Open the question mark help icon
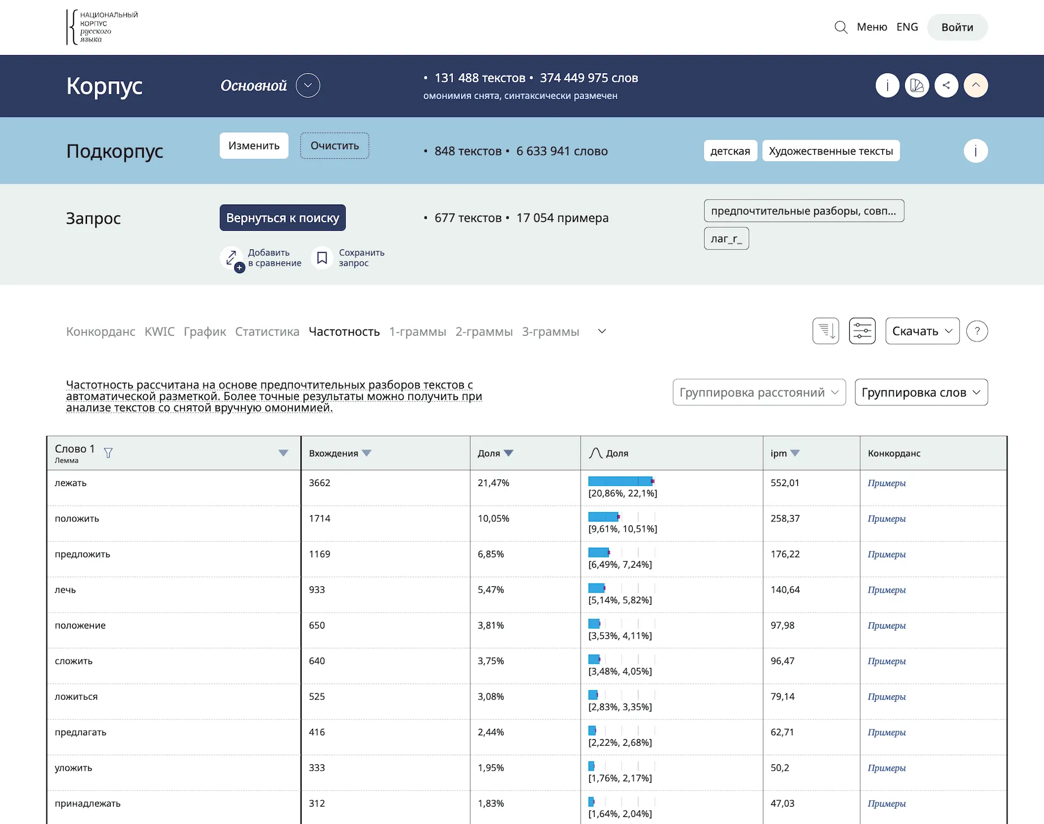The height and width of the screenshot is (824, 1044). [x=977, y=331]
